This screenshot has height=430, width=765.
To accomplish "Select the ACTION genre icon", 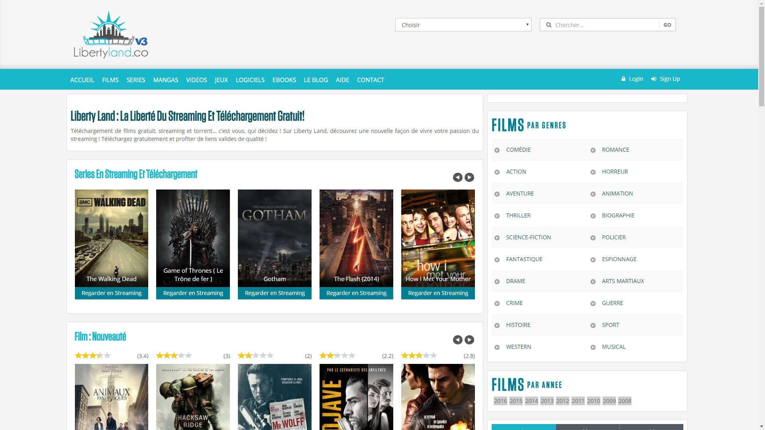I will coord(497,172).
